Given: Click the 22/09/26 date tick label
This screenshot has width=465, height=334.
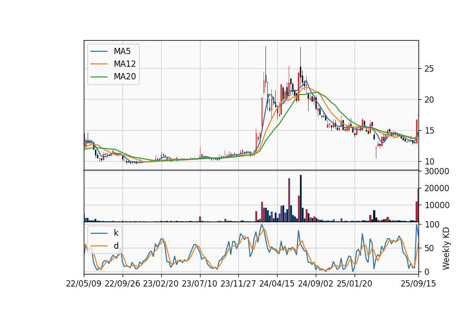Looking at the screenshot, I should pyautogui.click(x=123, y=284).
